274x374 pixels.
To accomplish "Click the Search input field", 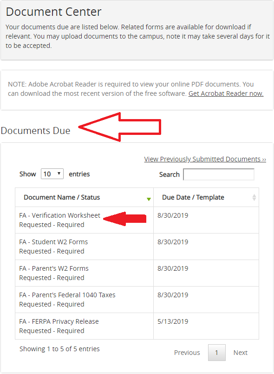I will 219,174.
